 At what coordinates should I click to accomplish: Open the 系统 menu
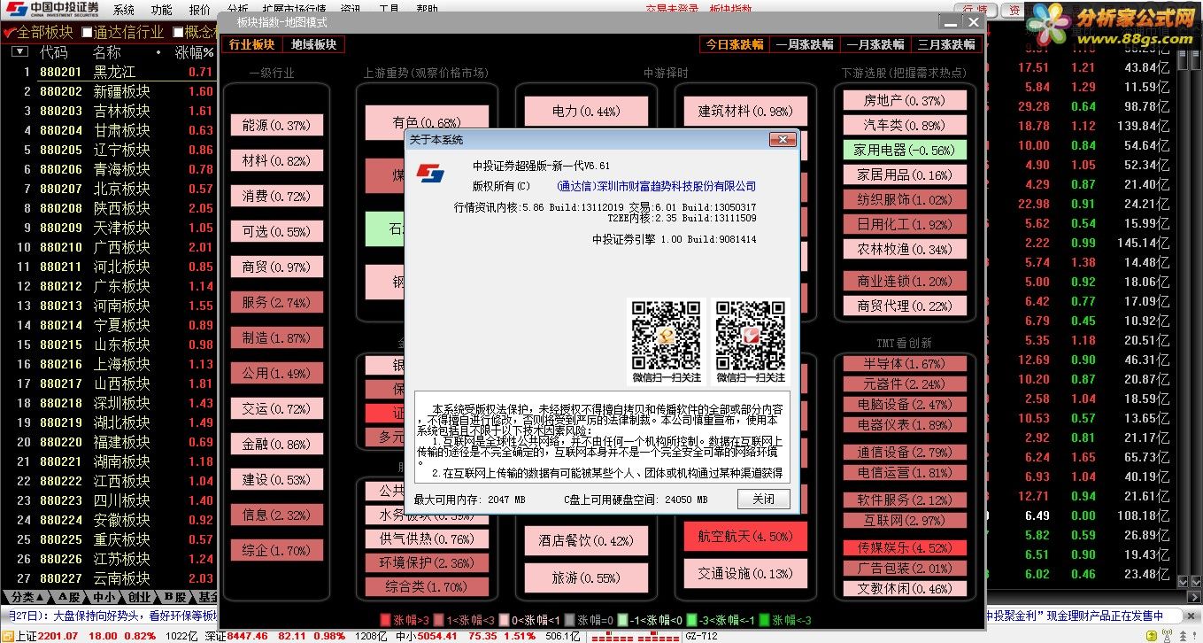click(124, 10)
